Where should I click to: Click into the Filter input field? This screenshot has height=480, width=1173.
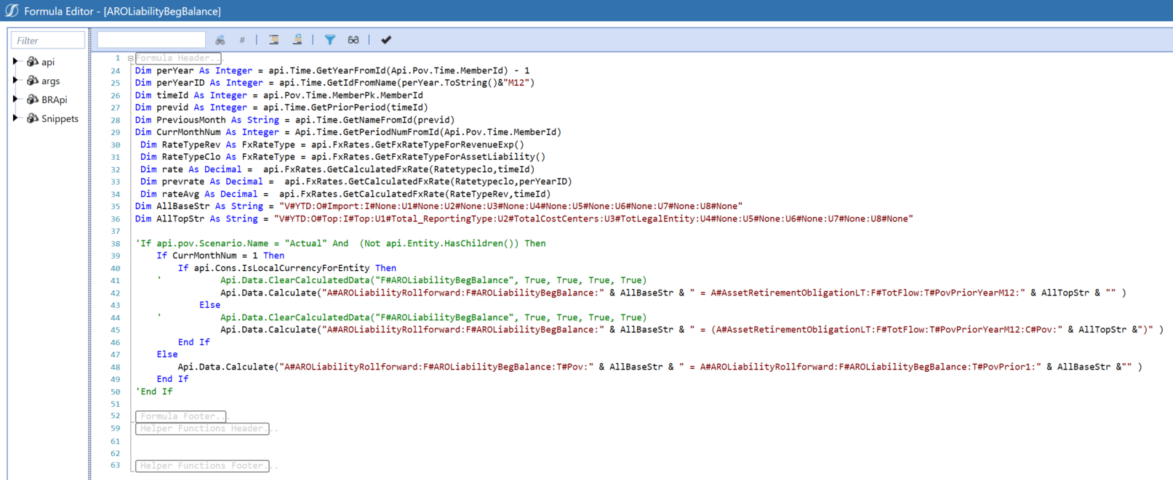click(48, 41)
